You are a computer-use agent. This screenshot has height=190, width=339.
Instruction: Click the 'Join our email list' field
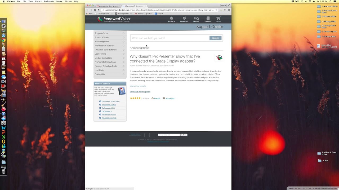coord(169,135)
